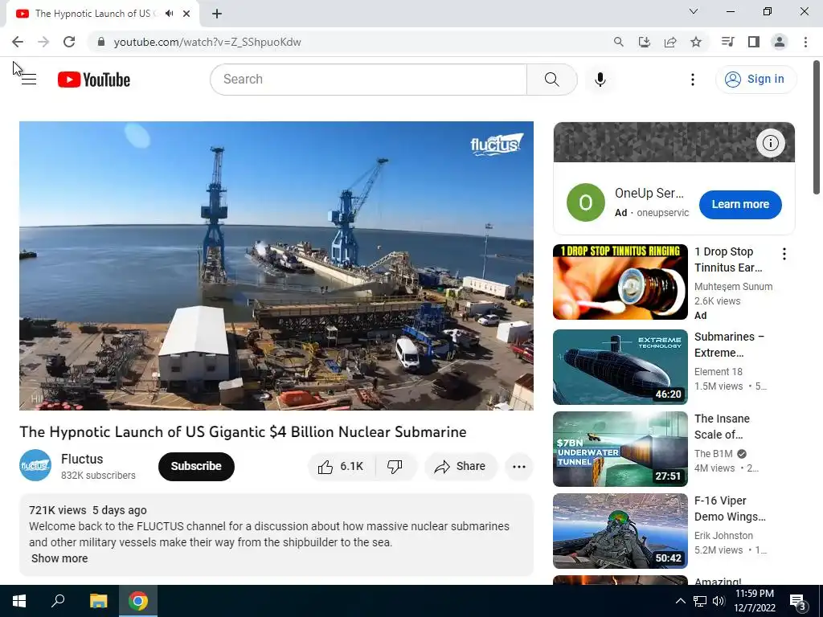
Task: Open the F-16 Viper Demo thumbnail
Action: coord(620,531)
